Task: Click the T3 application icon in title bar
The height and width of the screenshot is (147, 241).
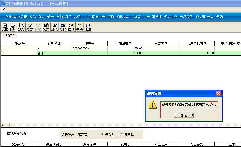Action: click(3, 3)
